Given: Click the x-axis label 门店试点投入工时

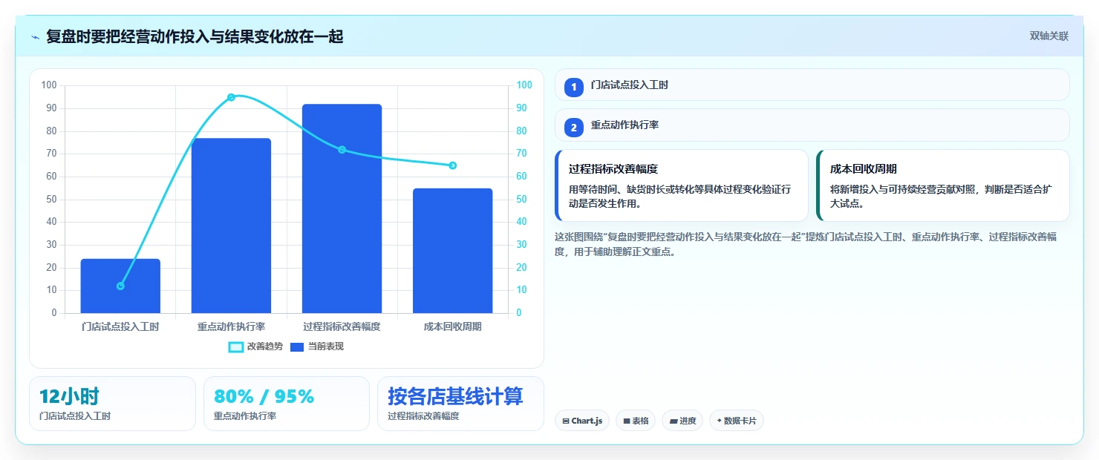Looking at the screenshot, I should pos(120,326).
